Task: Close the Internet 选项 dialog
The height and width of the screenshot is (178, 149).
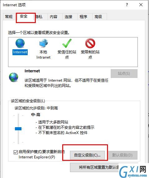Action: tap(141, 5)
